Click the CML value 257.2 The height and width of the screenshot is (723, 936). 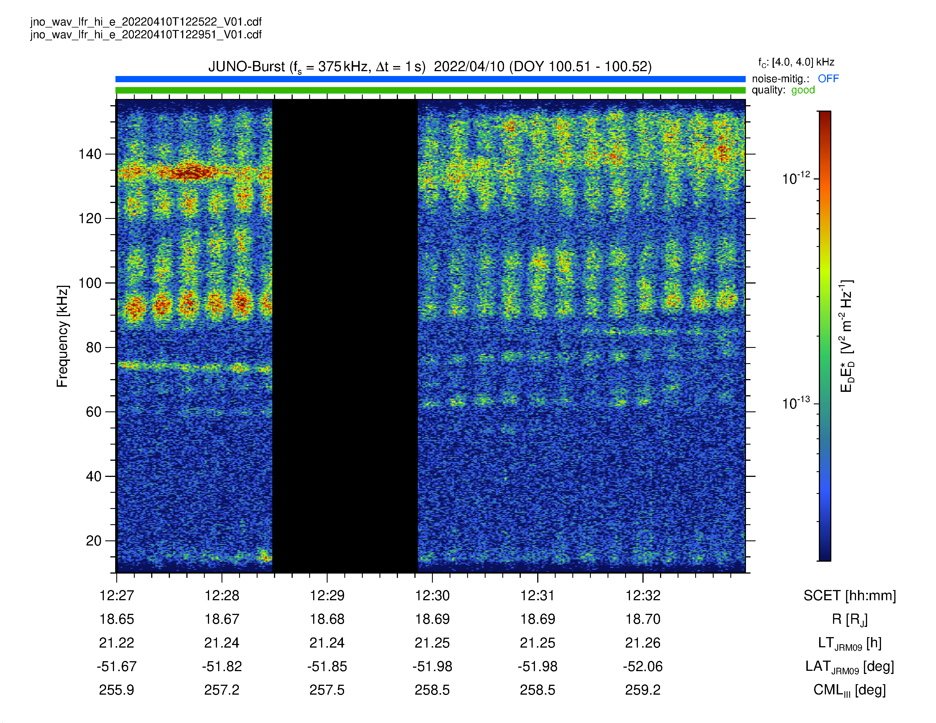pos(222,690)
